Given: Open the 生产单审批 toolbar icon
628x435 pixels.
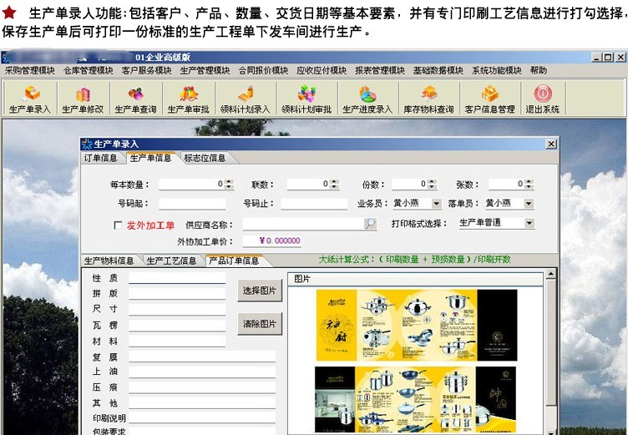Looking at the screenshot, I should coord(188,99).
